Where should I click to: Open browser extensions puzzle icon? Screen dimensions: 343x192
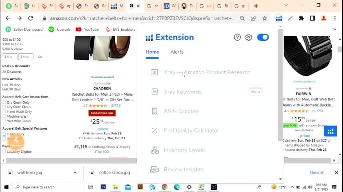301,18
